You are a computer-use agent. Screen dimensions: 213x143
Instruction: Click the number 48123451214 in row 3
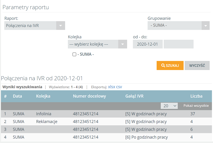click(86, 129)
